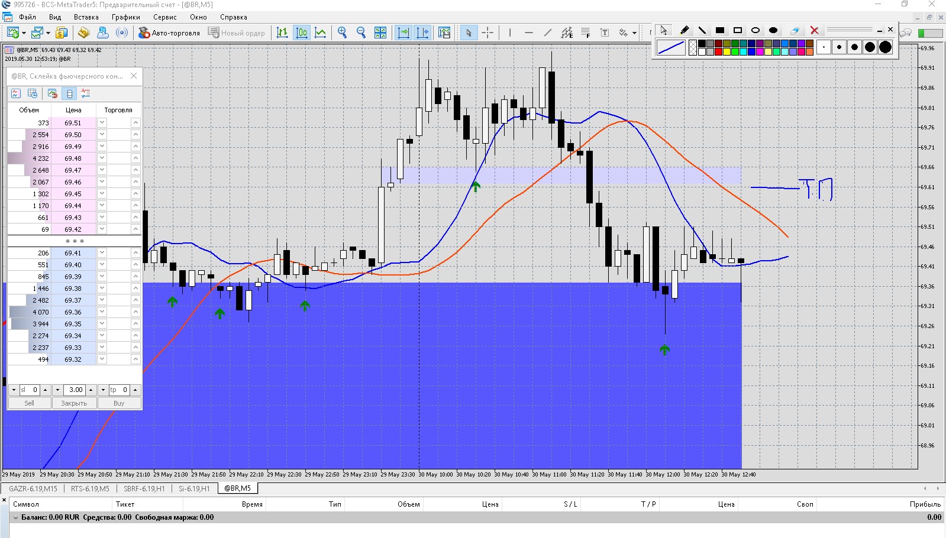This screenshot has height=538, width=946.
Task: Close the @BR depth of market panel
Action: click(x=134, y=76)
